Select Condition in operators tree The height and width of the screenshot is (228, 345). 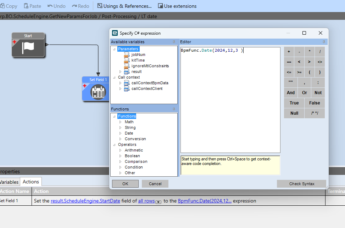point(134,167)
